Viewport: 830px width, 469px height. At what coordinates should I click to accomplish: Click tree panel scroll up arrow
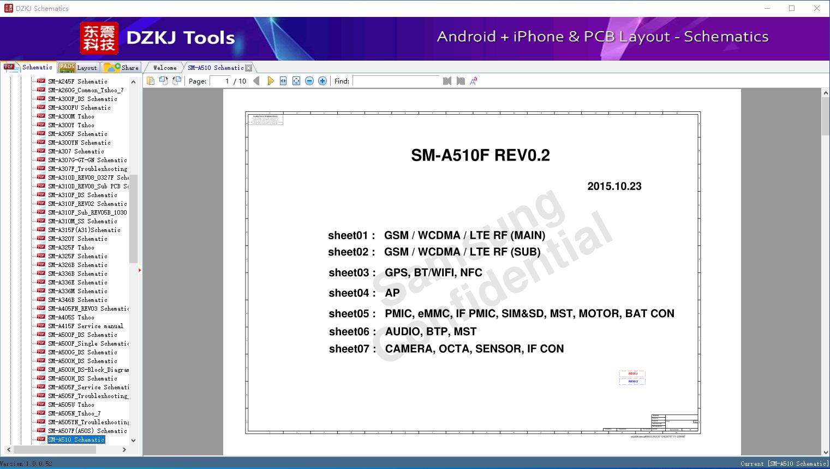tap(133, 82)
